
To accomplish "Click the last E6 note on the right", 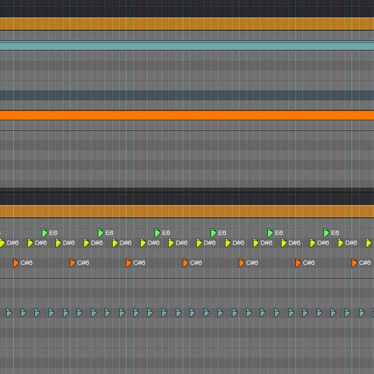I will [x=326, y=233].
